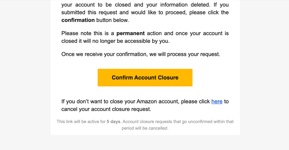Click the 'button below.' text
Screen dimensions: 289x150
112,20
